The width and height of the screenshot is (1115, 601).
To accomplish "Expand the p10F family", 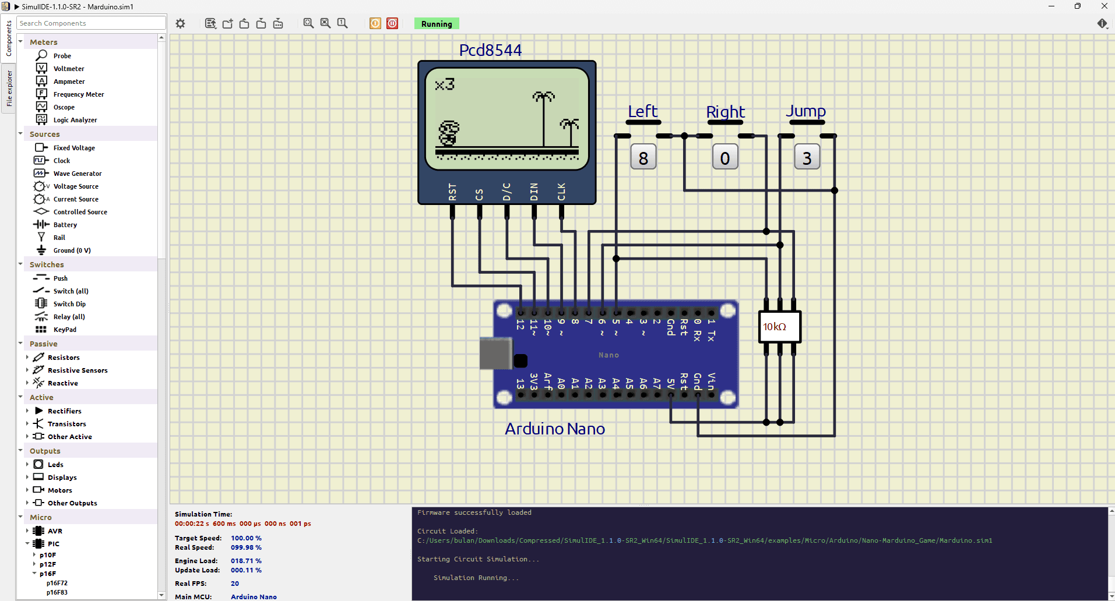I will coord(34,555).
